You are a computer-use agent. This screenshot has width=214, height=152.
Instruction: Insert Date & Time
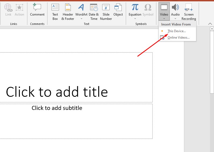pyautogui.click(x=94, y=8)
